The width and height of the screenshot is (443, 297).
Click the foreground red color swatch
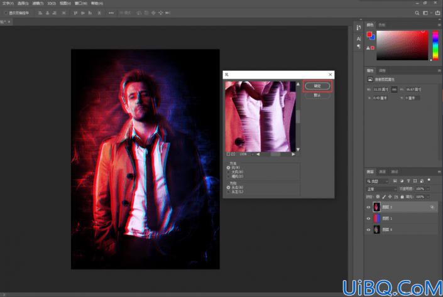369,35
